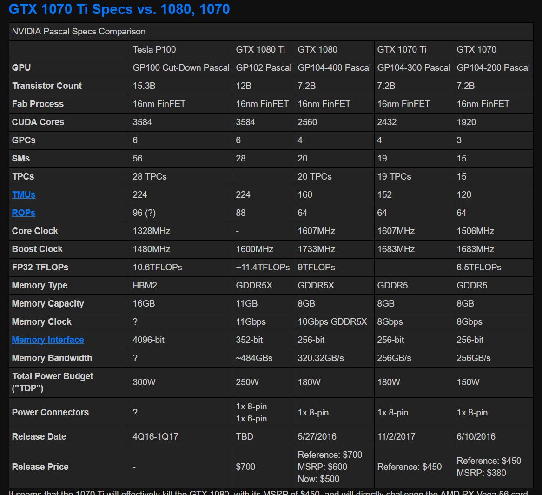Select the 150W TDP value
The image size is (542, 495).
[x=468, y=382]
